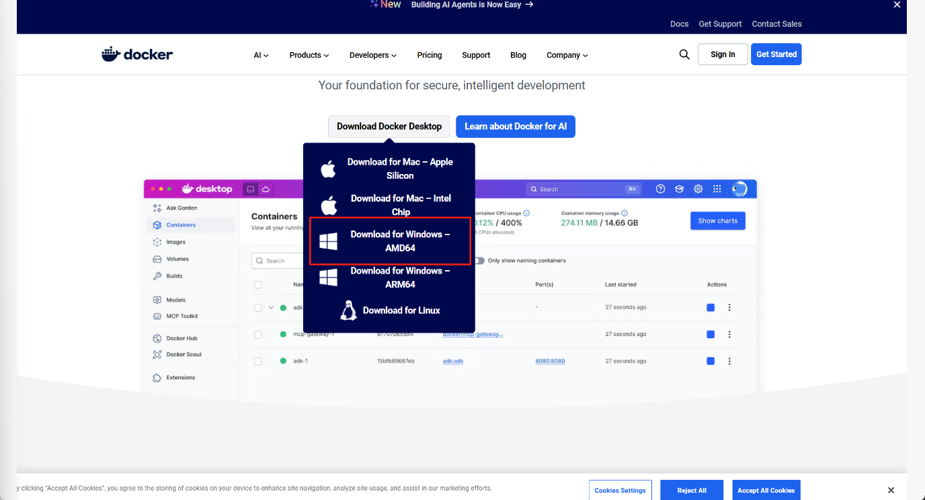Screen dimensions: 925x500
Task: Collapse the adk container group chevron
Action: [x=272, y=308]
